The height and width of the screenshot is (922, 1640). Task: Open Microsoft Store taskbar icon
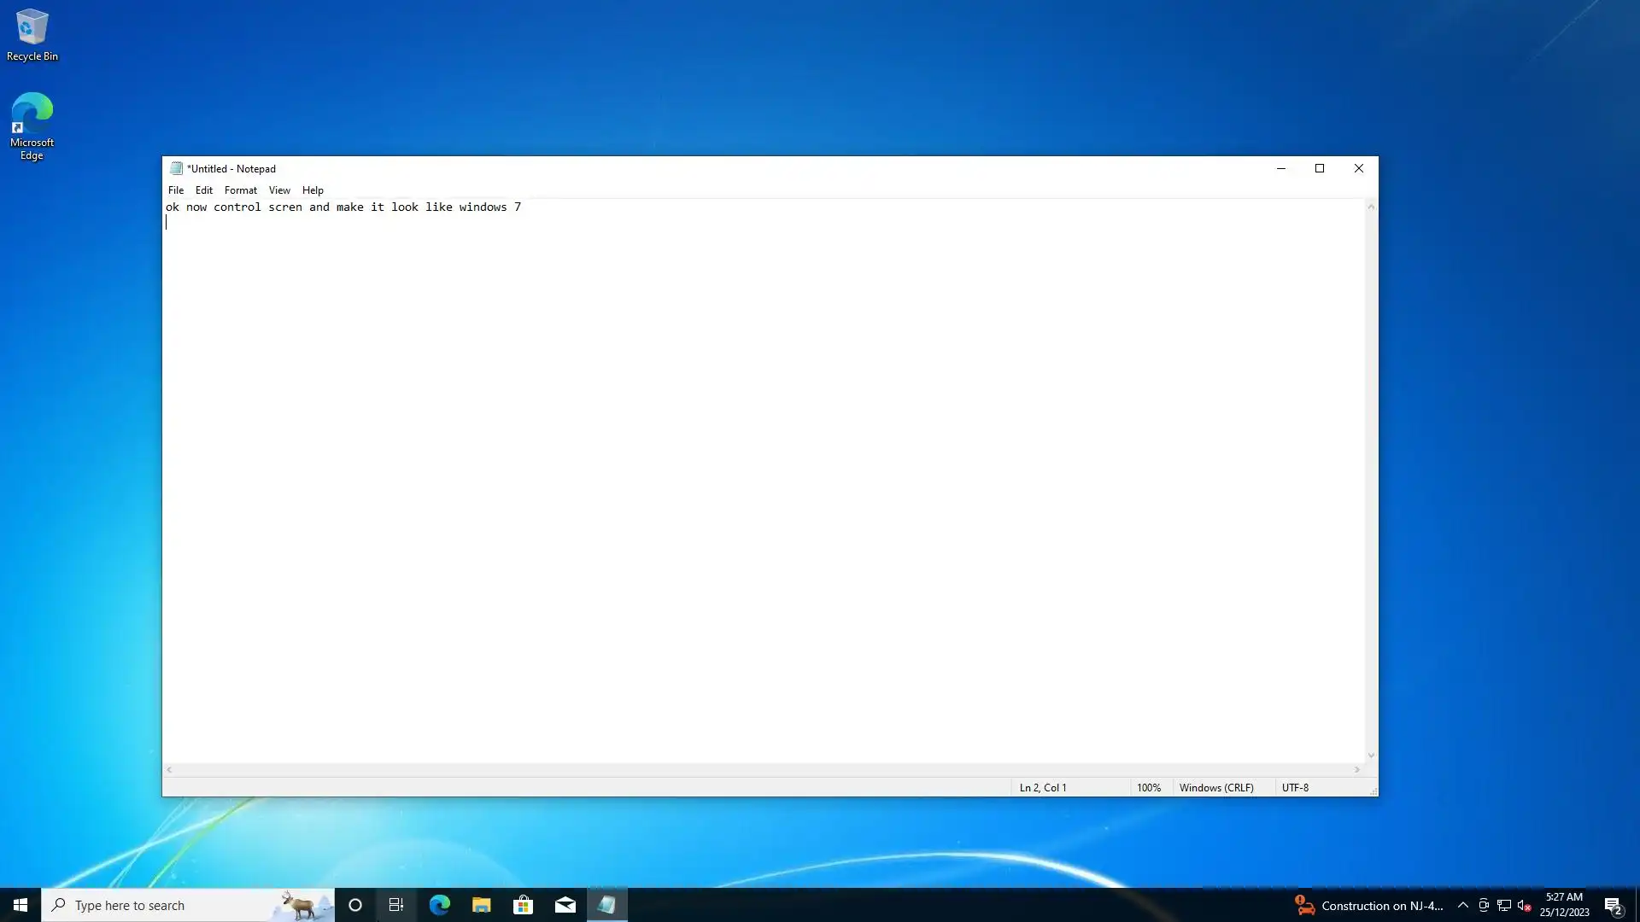[x=523, y=905]
